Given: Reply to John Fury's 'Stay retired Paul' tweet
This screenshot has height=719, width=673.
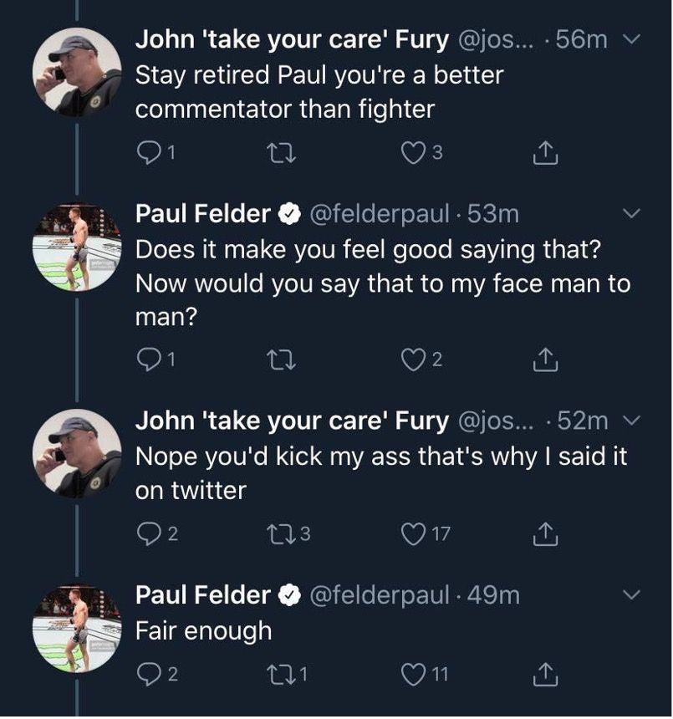Looking at the screenshot, I should 150,150.
